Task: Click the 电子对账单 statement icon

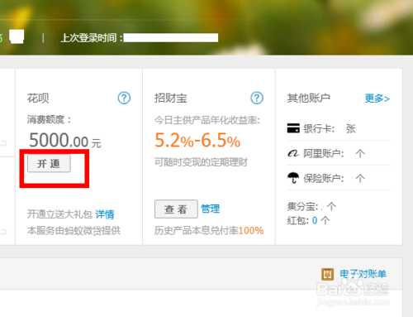Action: 328,274
